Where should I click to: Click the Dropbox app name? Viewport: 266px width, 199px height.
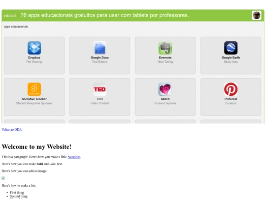coord(34,57)
